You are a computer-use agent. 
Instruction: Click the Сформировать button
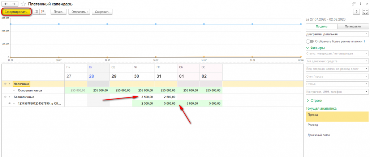[x=16, y=12]
